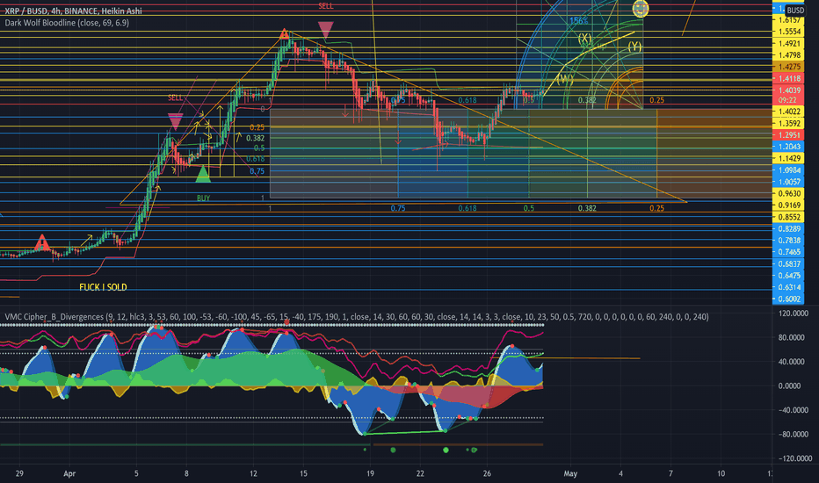Select the pink triangle below the top SELL label
819x483 pixels.
[x=325, y=29]
